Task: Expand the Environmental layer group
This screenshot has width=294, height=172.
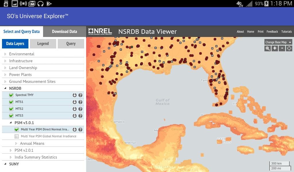Action: click(5, 54)
